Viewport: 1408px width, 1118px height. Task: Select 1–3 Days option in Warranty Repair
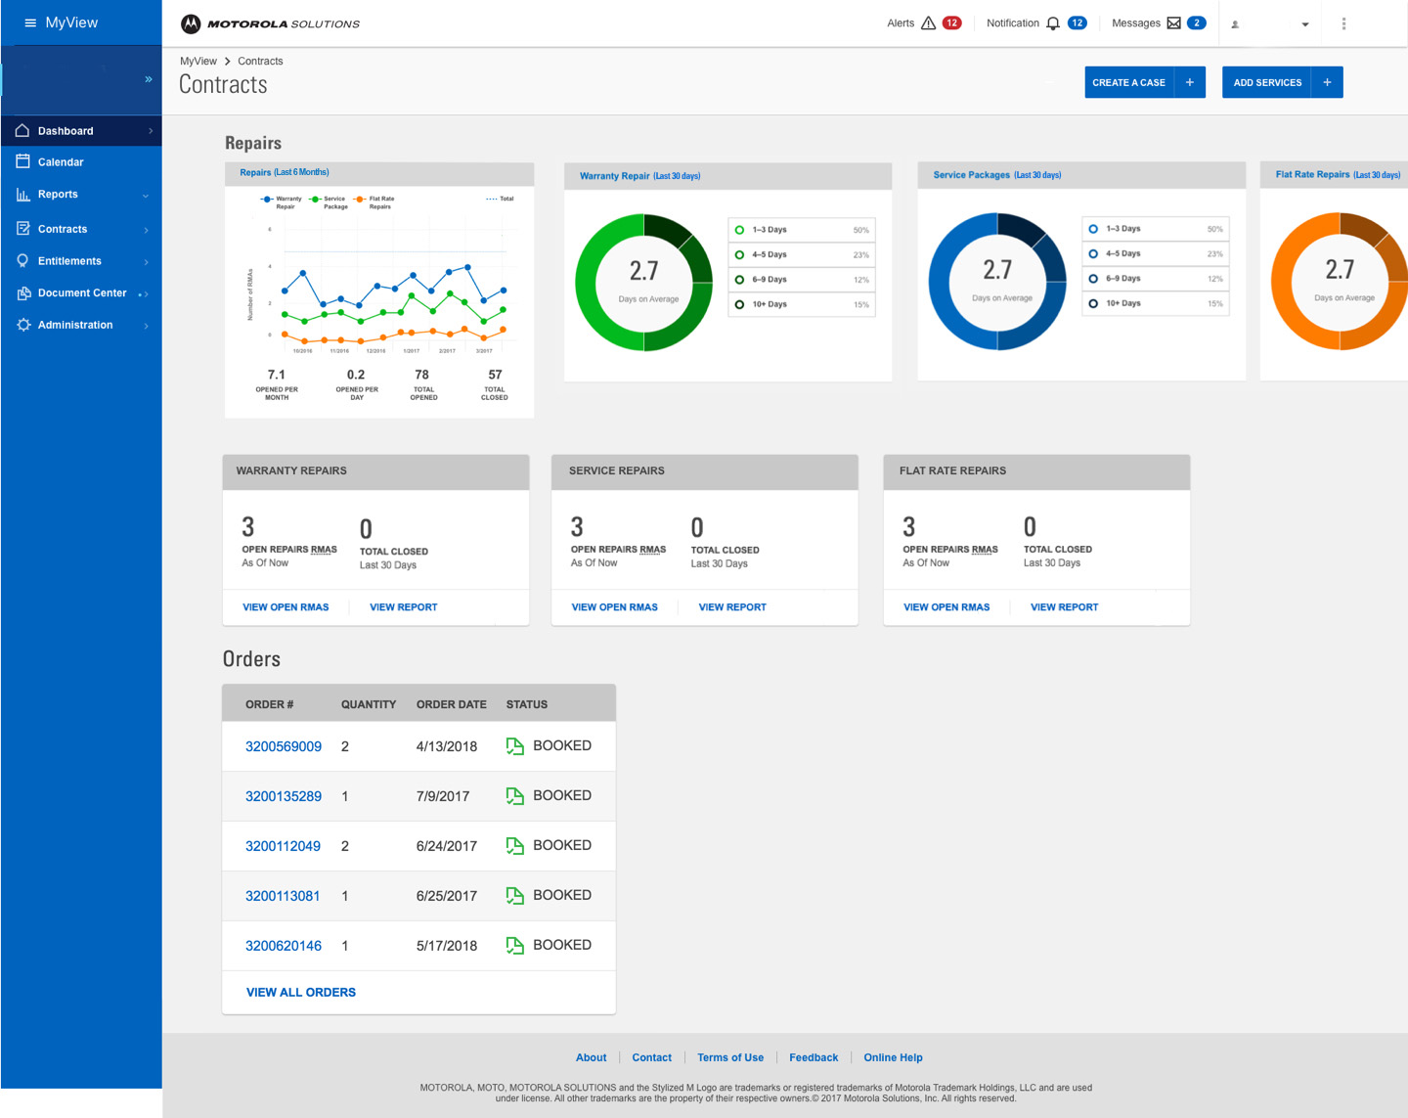tap(740, 230)
